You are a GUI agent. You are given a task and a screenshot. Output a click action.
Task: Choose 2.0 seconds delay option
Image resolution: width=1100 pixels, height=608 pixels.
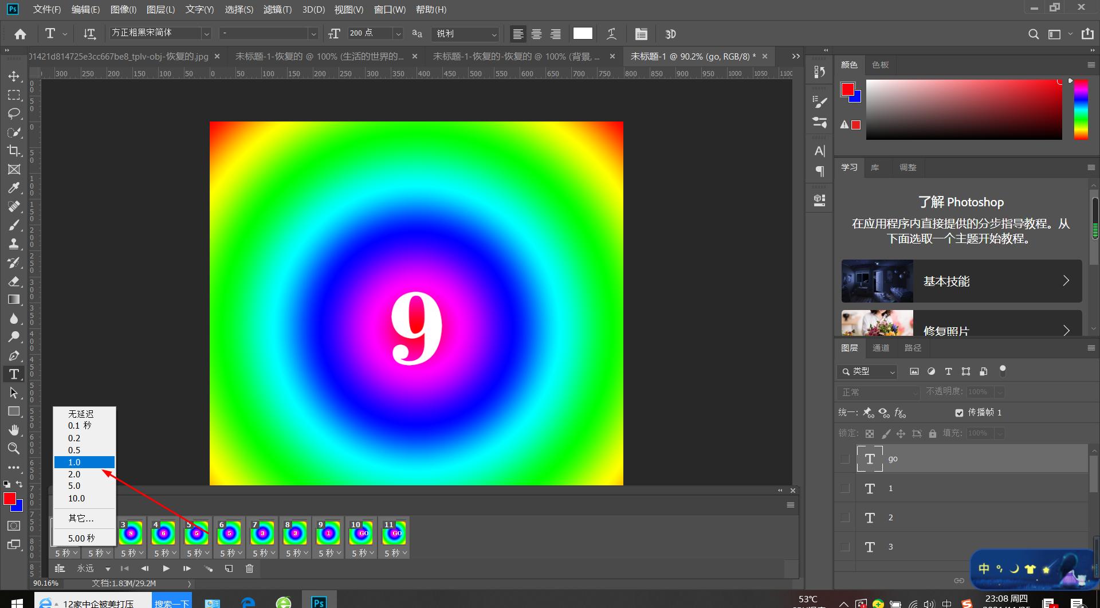point(74,474)
